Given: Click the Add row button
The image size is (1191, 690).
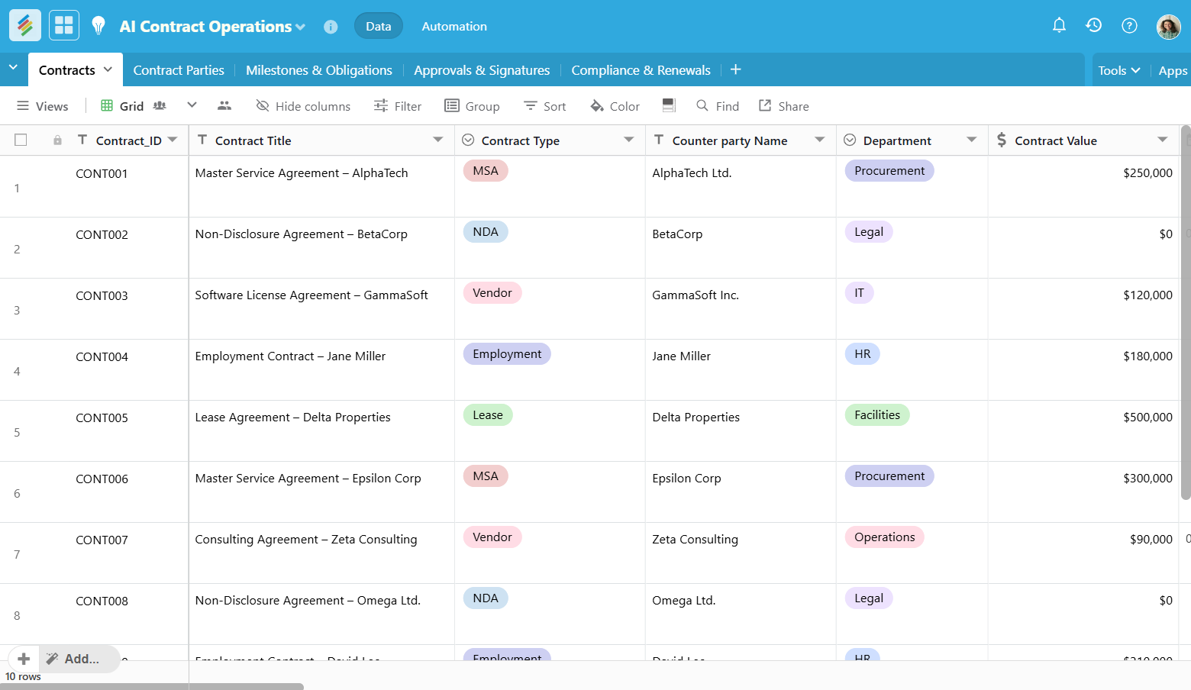Looking at the screenshot, I should [24, 658].
